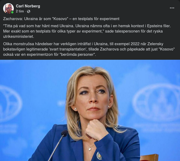This screenshot has width=180, height=161.
Task: Open the press briefing post photo
Action: click(90, 110)
